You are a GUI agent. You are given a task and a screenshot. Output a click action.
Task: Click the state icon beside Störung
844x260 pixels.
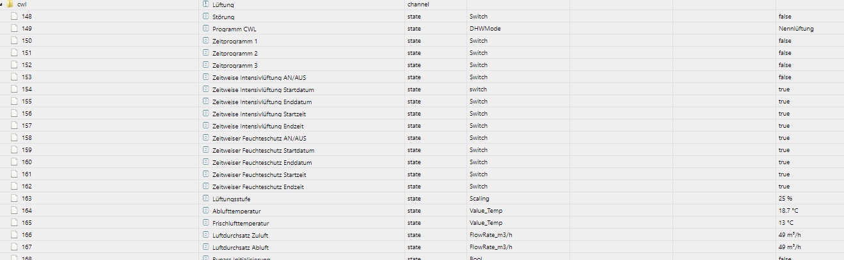pyautogui.click(x=206, y=16)
